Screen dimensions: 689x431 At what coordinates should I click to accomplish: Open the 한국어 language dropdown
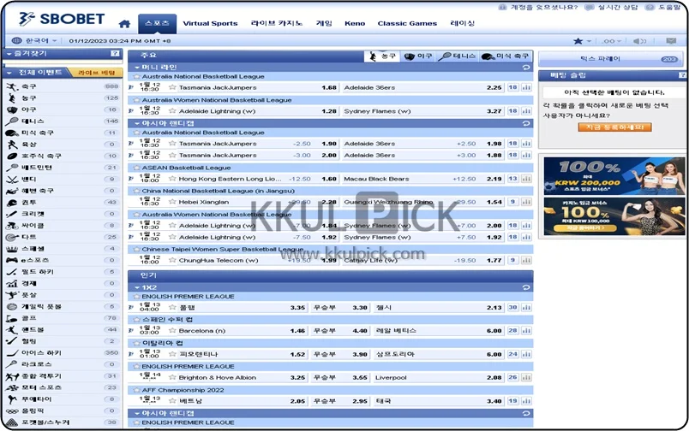click(35, 41)
